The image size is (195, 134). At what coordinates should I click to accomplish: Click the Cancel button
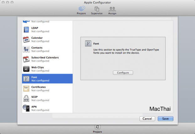click(x=147, y=119)
